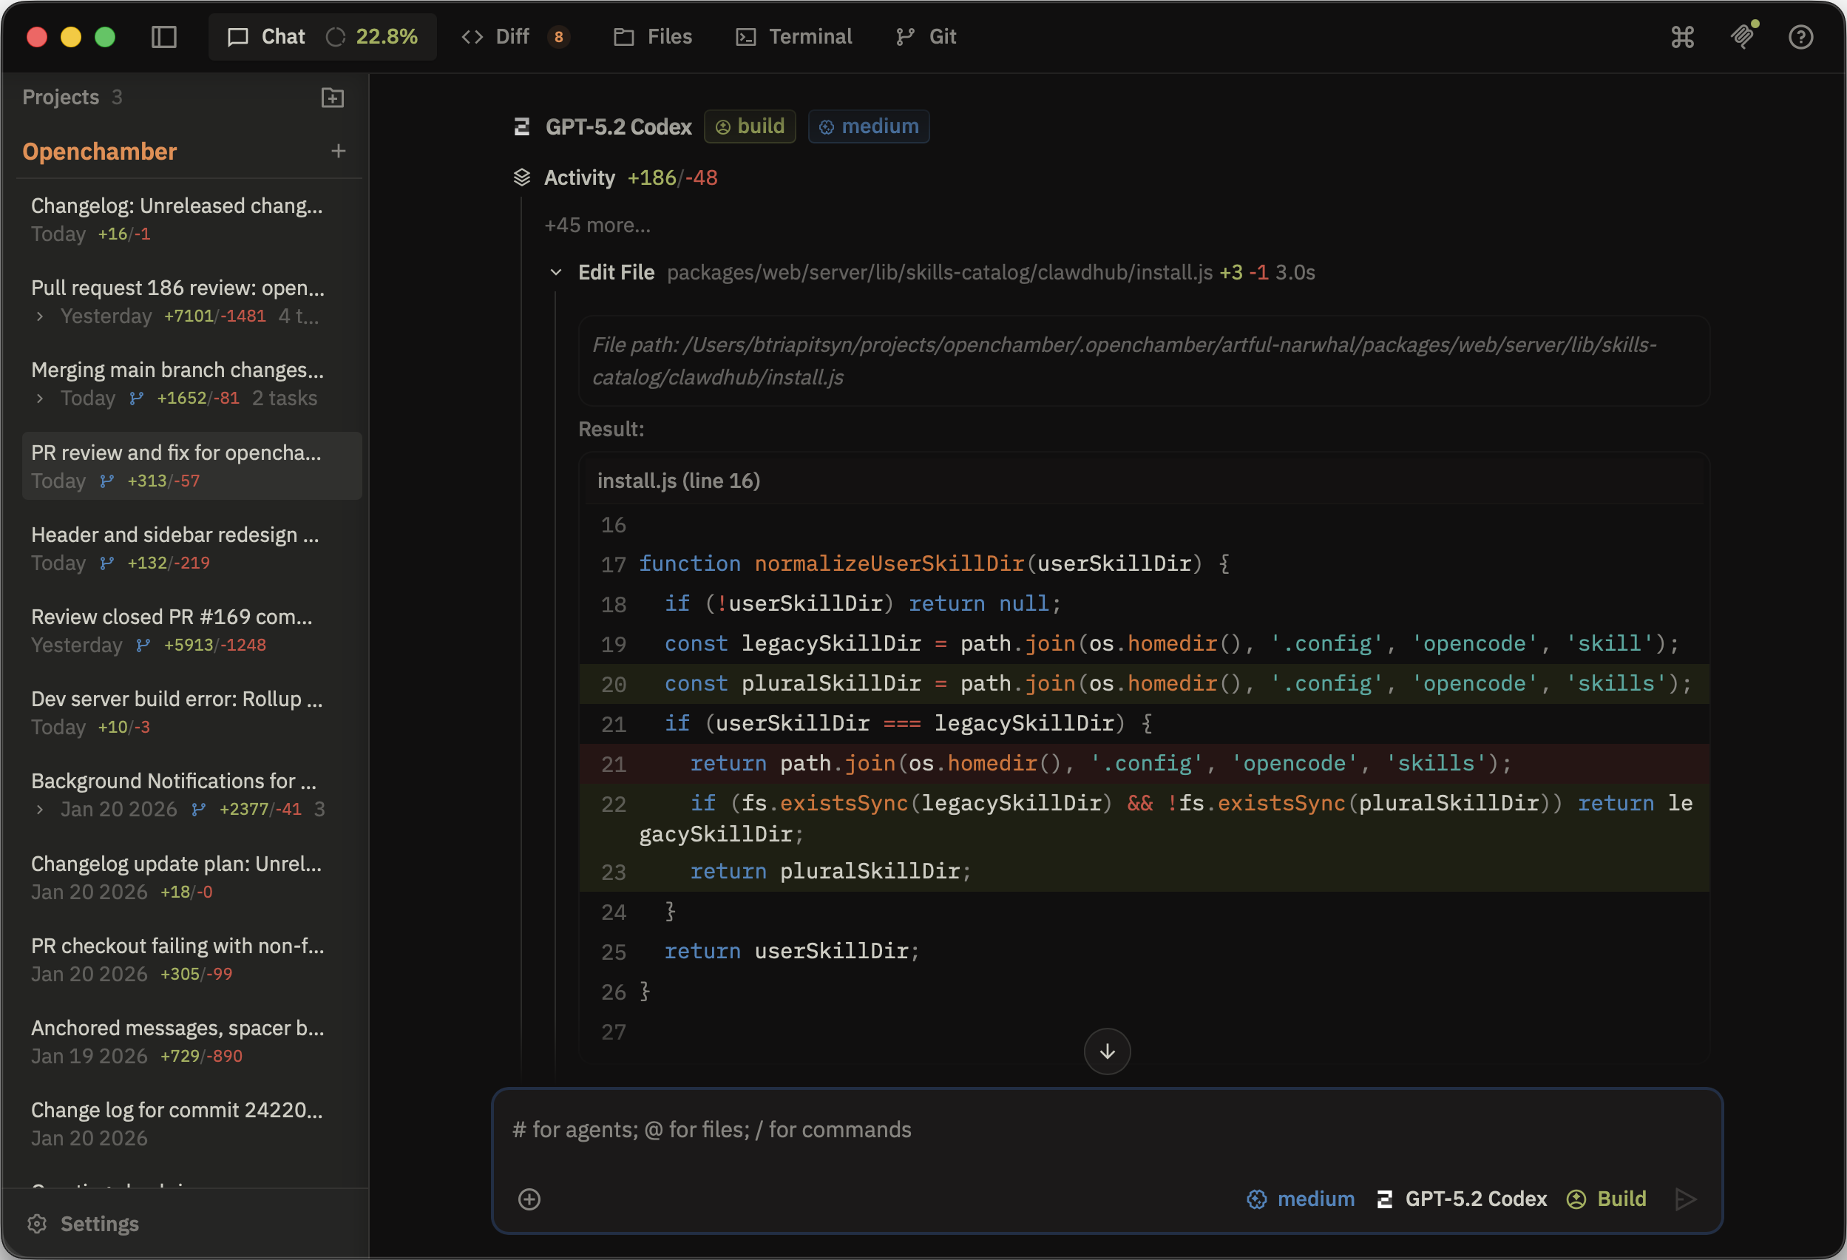
Task: Focus the chat message input field
Action: 1106,1130
